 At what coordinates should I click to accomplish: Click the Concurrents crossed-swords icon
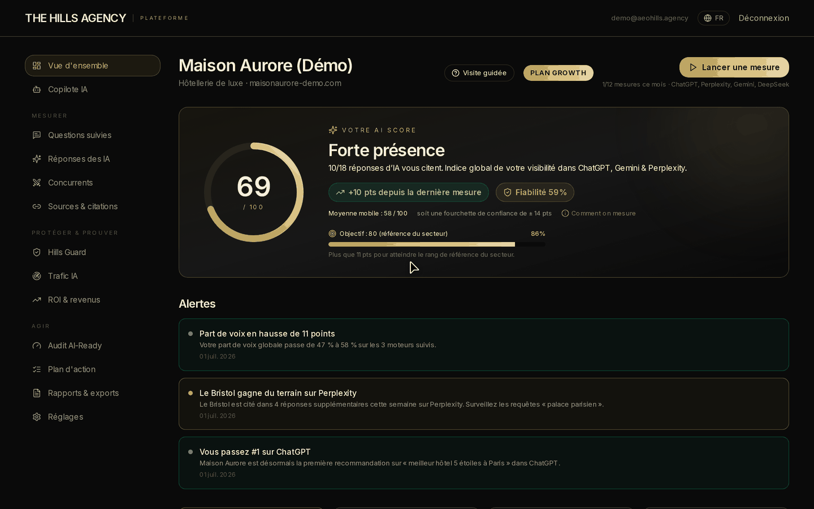click(37, 183)
